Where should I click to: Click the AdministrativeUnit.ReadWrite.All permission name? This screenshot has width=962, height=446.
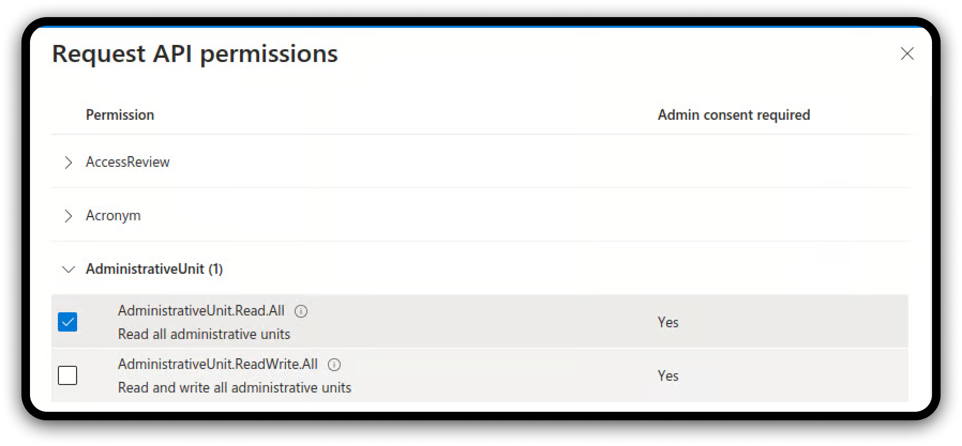tap(217, 364)
